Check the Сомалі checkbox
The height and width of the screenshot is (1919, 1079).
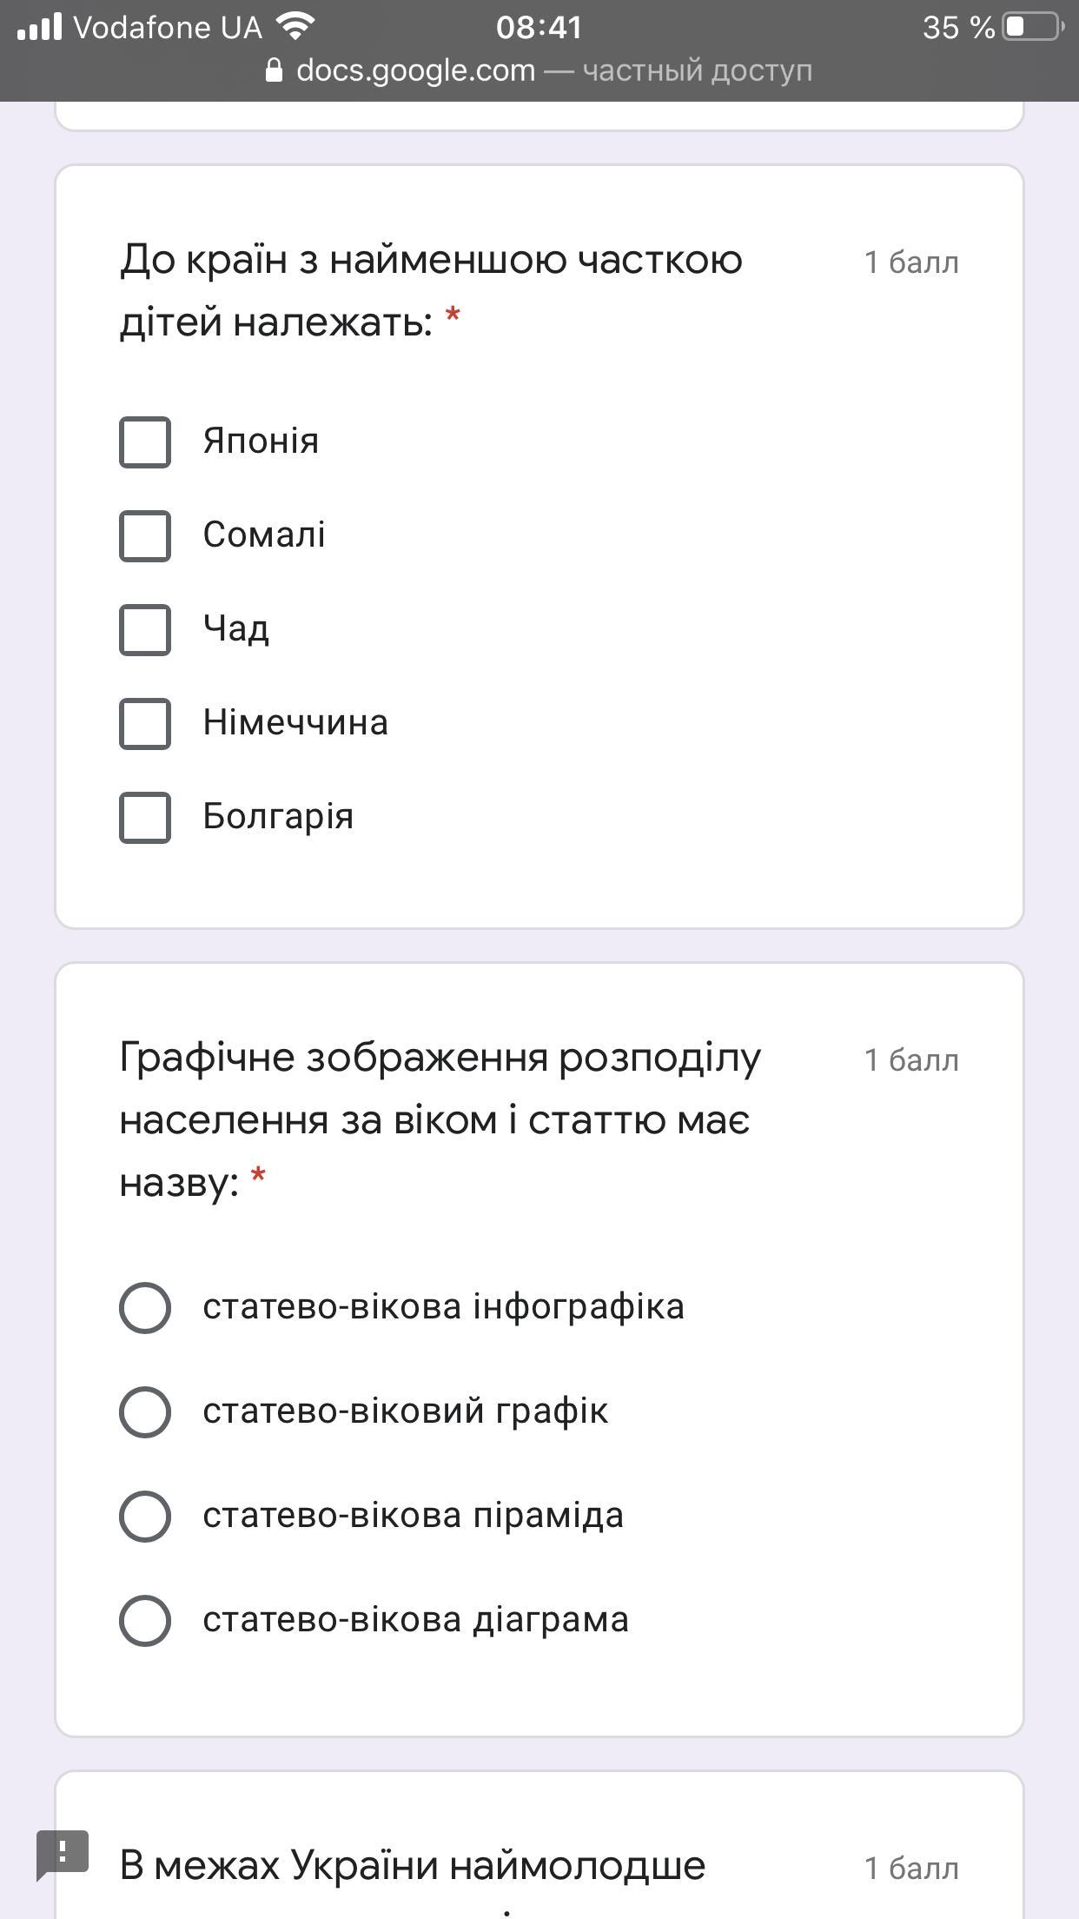pyautogui.click(x=145, y=535)
